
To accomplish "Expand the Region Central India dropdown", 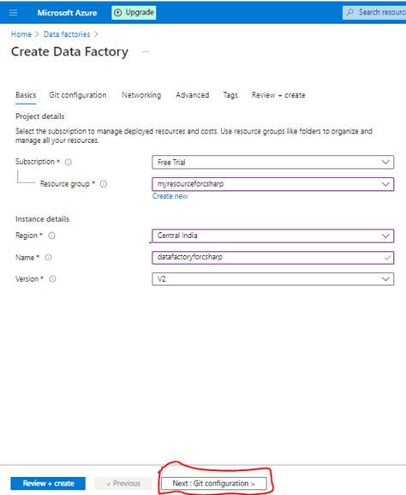I will [x=272, y=236].
